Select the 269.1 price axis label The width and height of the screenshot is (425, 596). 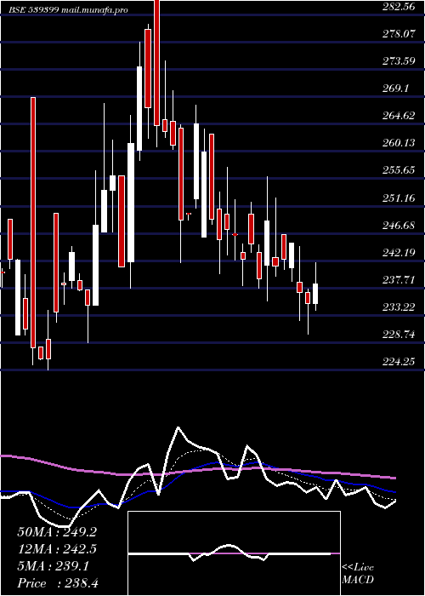[395, 89]
